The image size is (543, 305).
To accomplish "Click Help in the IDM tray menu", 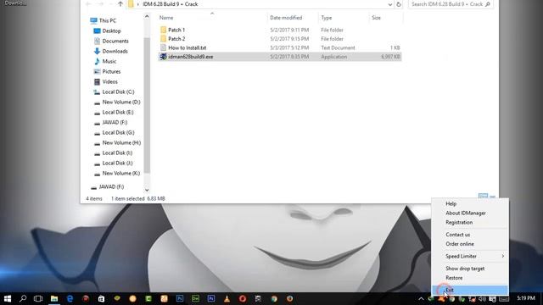I will point(470,203).
